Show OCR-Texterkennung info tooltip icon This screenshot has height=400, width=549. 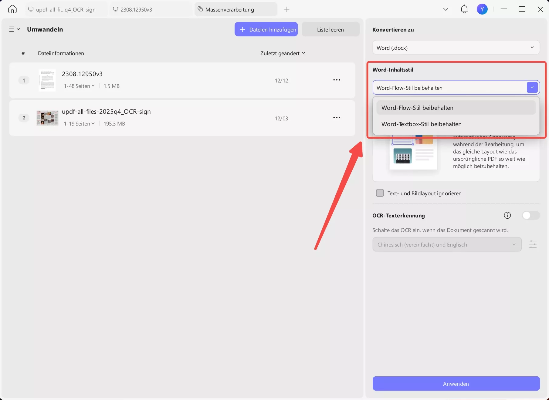tap(507, 215)
